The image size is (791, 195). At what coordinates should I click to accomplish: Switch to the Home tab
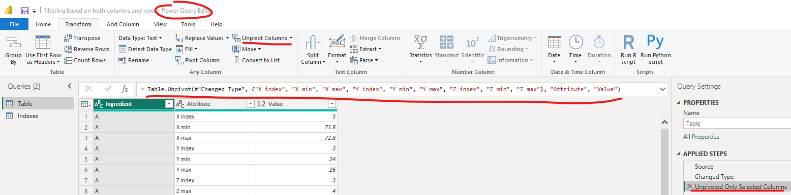pyautogui.click(x=43, y=24)
